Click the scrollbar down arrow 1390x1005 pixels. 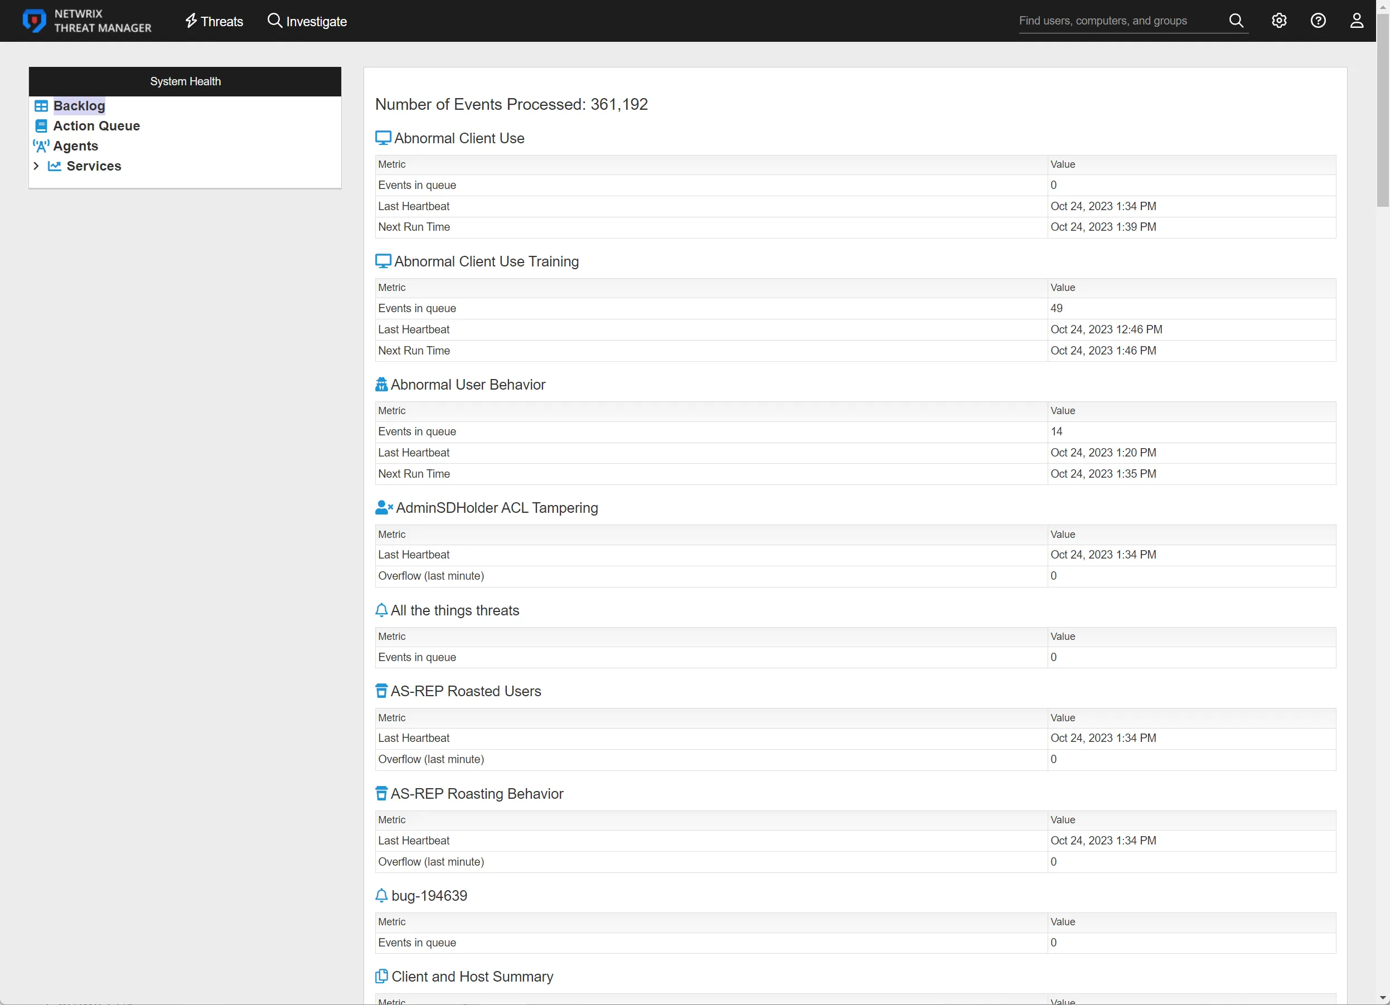point(1383,998)
